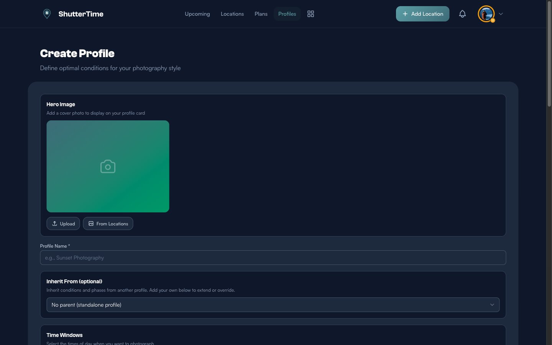Viewport: 552px width, 345px height.
Task: Click the Inherit From (optional) title
Action: pos(74,281)
